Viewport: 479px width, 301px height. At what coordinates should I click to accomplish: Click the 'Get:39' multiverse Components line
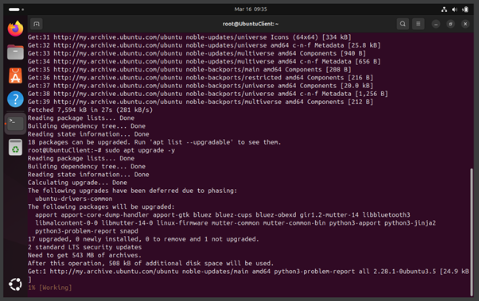pos(201,102)
